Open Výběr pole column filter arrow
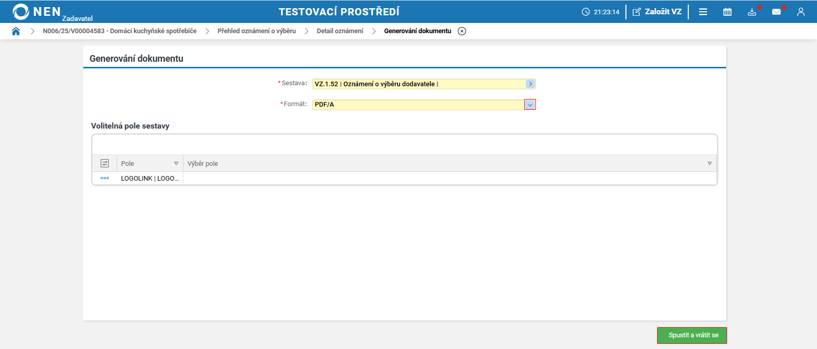Screen dimensions: 817x349 tap(710, 163)
